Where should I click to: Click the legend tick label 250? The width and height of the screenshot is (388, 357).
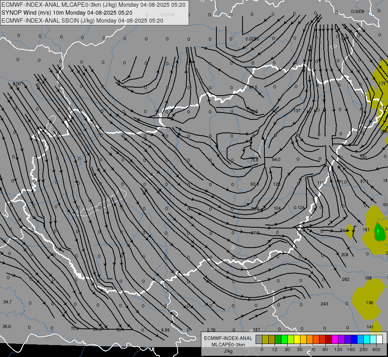(363, 349)
